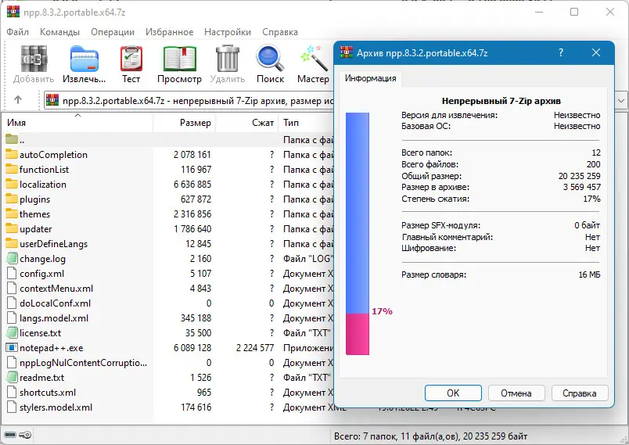Image resolution: width=629 pixels, height=445 pixels.
Task: Click the OK button in the dialog
Action: pyautogui.click(x=453, y=393)
